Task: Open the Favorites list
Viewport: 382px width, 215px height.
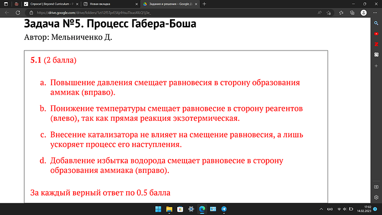Action: (341, 13)
